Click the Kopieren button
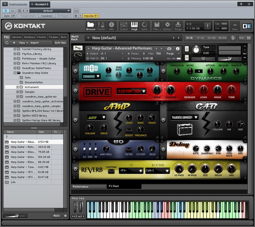This screenshot has height=227, width=255. coord(47,16)
